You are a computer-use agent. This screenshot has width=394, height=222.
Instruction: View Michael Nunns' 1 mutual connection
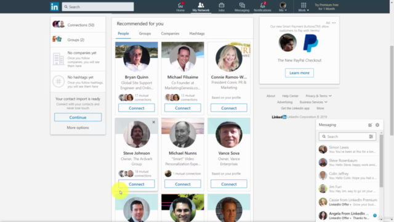tap(183, 174)
